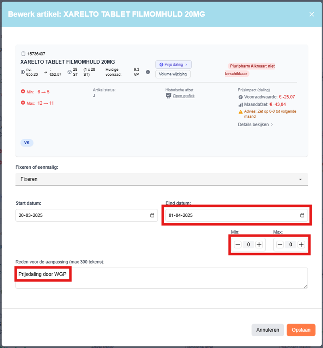Click the Advies: Zet op 0-0 text
The height and width of the screenshot is (348, 323).
[270, 114]
